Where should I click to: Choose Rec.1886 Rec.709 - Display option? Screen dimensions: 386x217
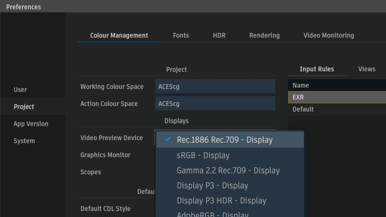(x=230, y=140)
